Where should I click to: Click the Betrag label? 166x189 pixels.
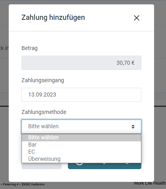click(x=29, y=48)
